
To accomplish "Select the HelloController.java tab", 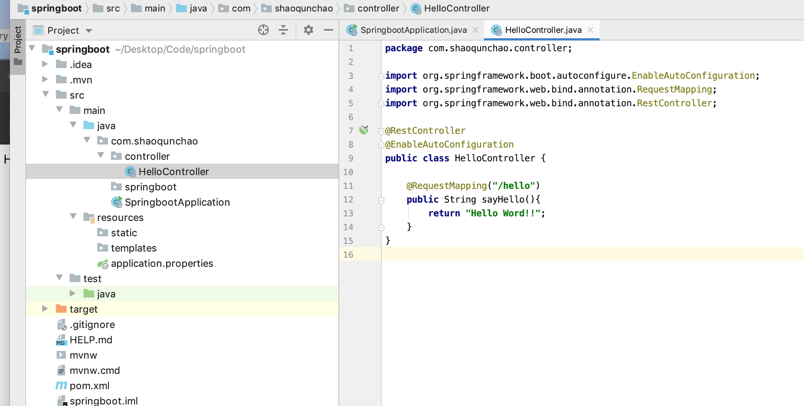I will tap(543, 30).
